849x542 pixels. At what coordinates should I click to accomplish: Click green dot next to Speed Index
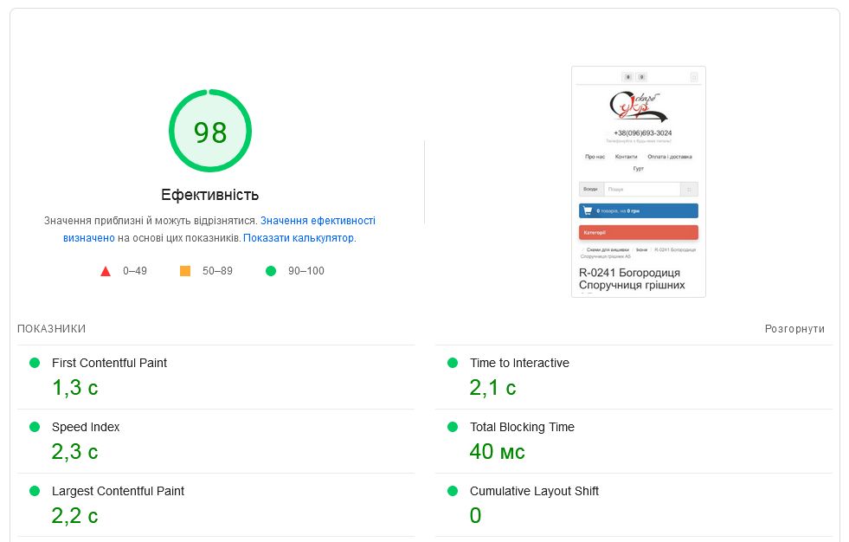tap(35, 427)
